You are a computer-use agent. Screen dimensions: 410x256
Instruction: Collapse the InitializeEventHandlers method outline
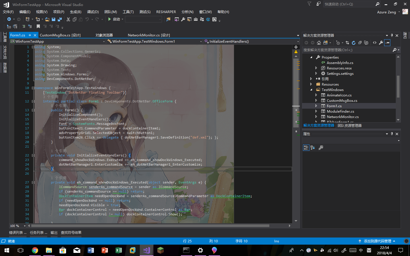click(x=33, y=155)
